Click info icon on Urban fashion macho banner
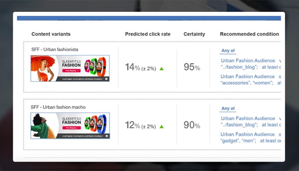 coord(107,136)
